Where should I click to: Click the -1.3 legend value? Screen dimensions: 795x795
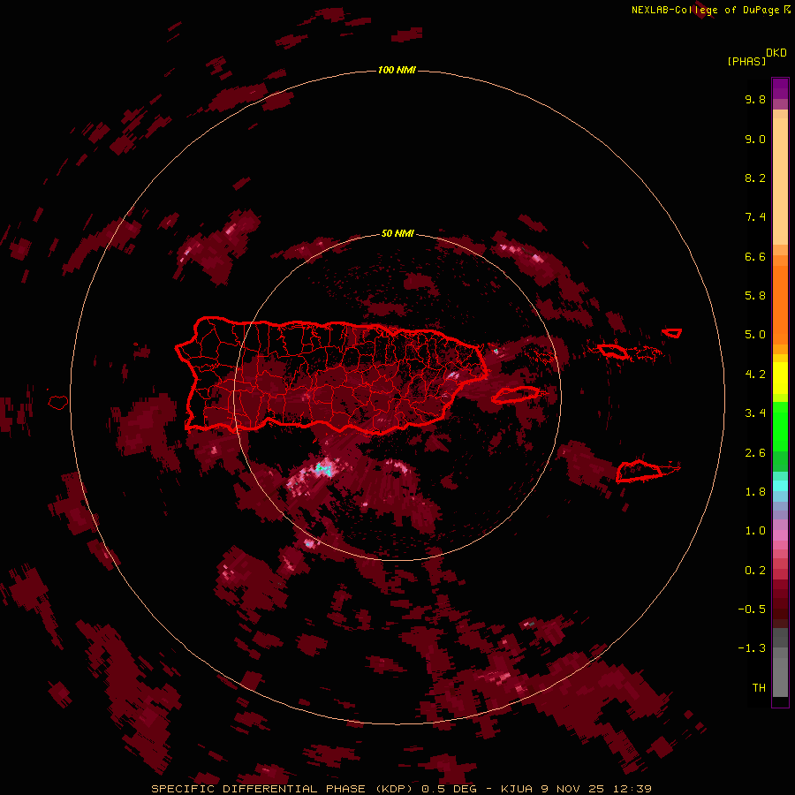click(752, 648)
